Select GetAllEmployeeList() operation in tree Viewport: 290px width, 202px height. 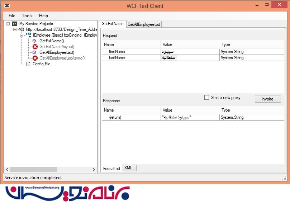coord(57,52)
